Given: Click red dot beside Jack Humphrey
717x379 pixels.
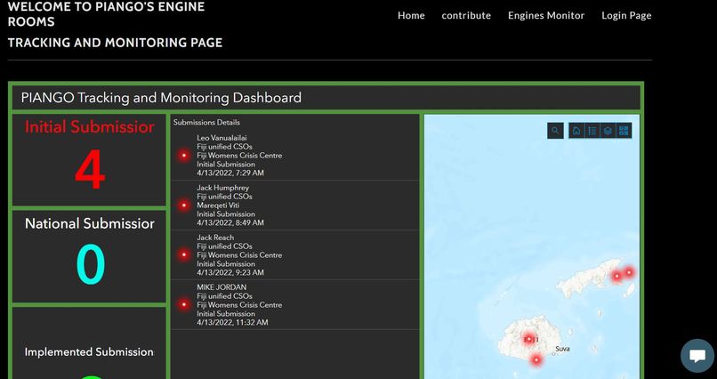Looking at the screenshot, I should 184,206.
